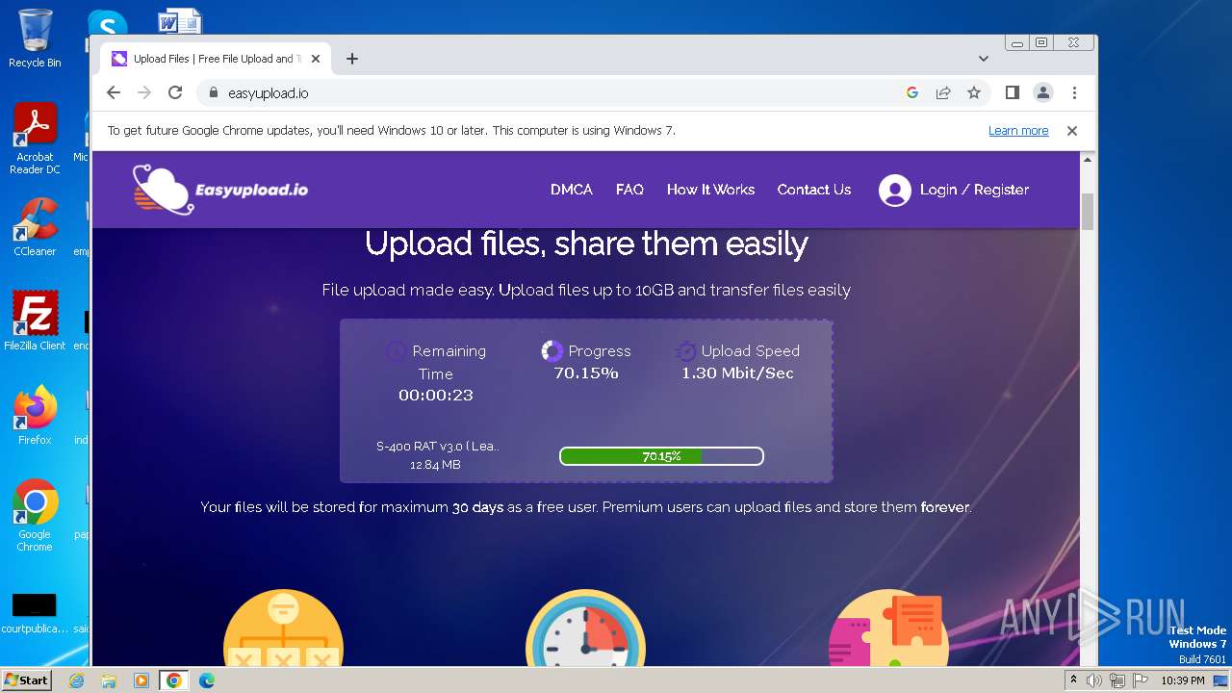1232x693 pixels.
Task: Click the share page icon
Action: [943, 92]
